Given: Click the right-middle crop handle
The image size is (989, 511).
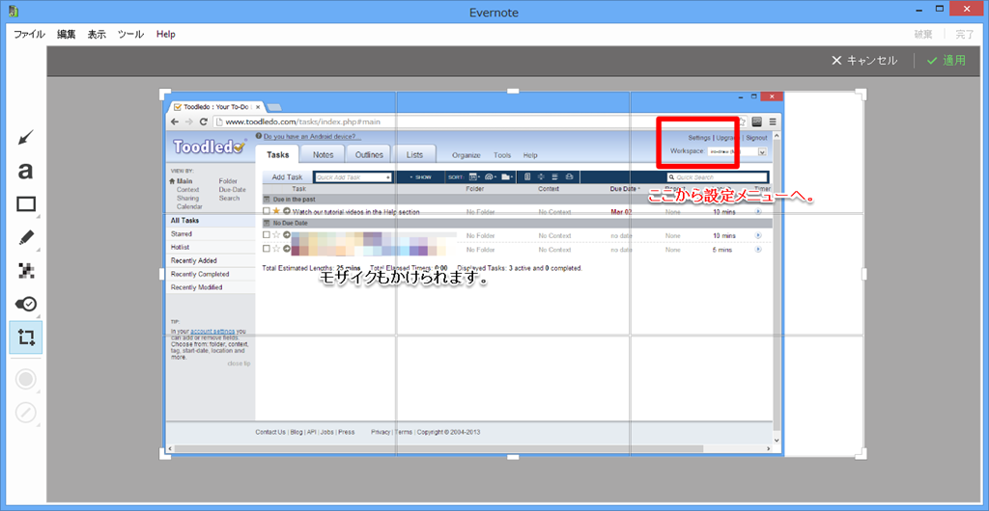Looking at the screenshot, I should coord(864,275).
